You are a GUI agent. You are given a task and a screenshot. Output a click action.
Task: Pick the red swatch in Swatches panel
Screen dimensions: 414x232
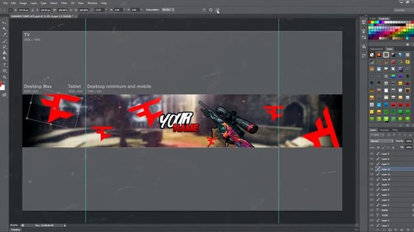(x=370, y=22)
